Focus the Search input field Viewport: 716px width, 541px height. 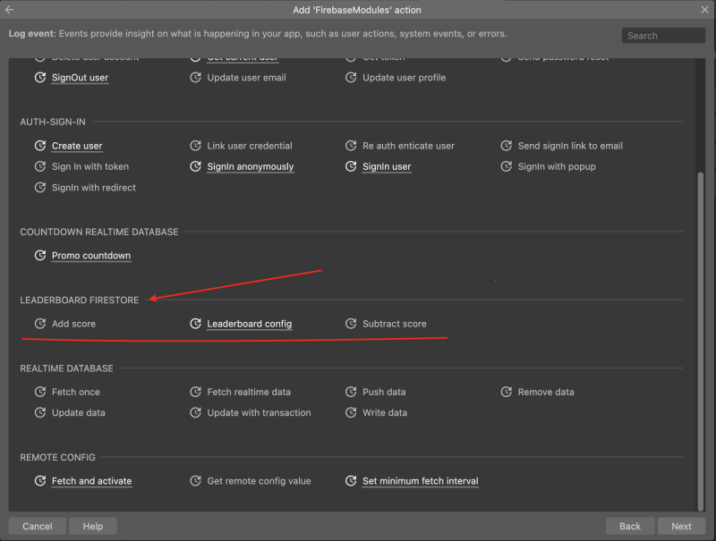tap(663, 36)
